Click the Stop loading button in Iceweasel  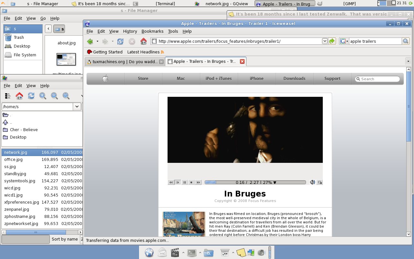click(x=132, y=41)
